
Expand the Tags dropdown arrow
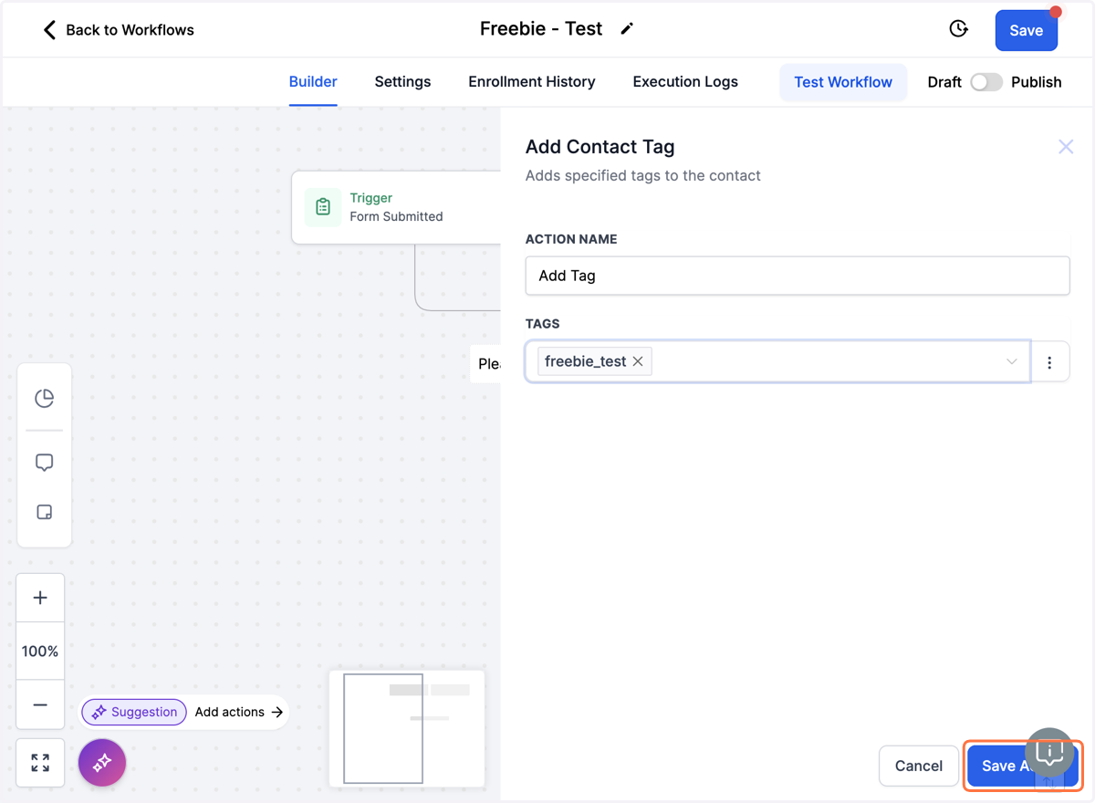point(1011,362)
